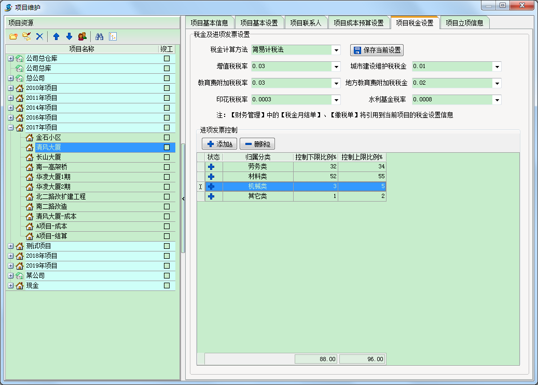
Task: Click the panel splitter collapse arrow
Action: tap(183, 198)
